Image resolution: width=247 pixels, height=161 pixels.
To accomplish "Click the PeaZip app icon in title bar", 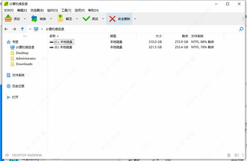I will pyautogui.click(x=6, y=4).
